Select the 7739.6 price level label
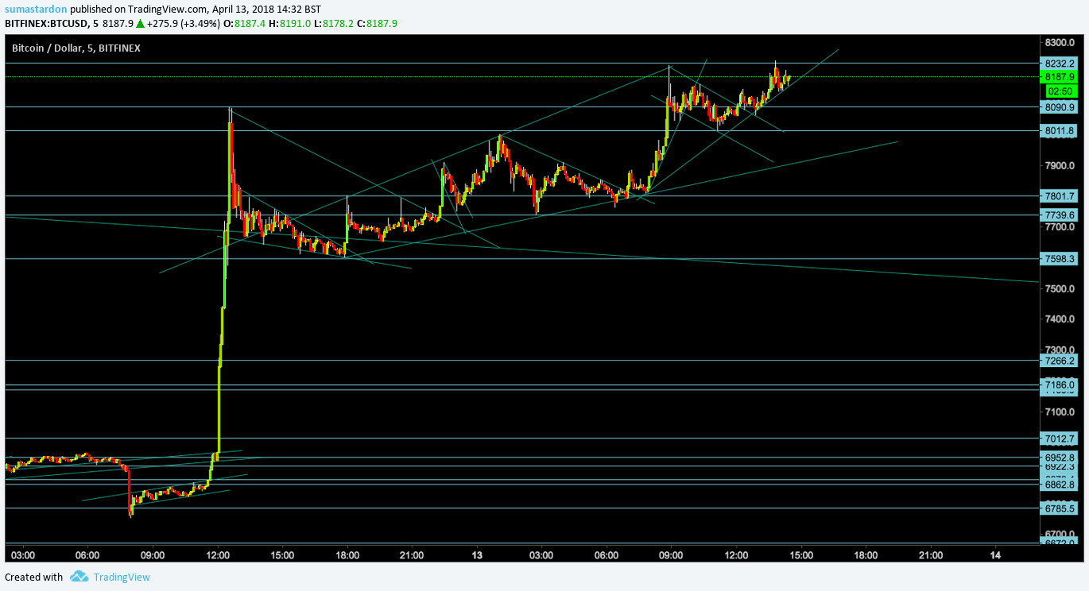Screen dimensions: 1089x591 [1060, 214]
